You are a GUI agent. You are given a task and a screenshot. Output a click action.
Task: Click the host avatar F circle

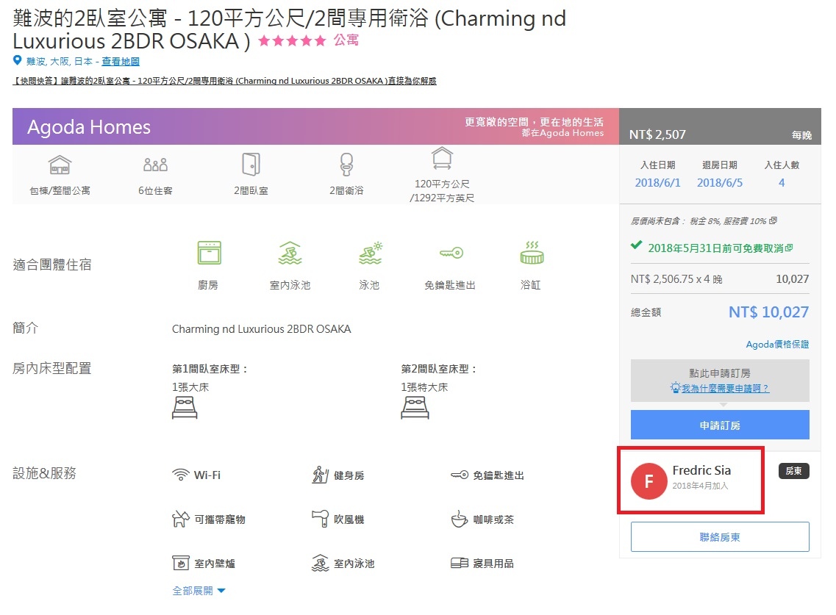(x=649, y=481)
